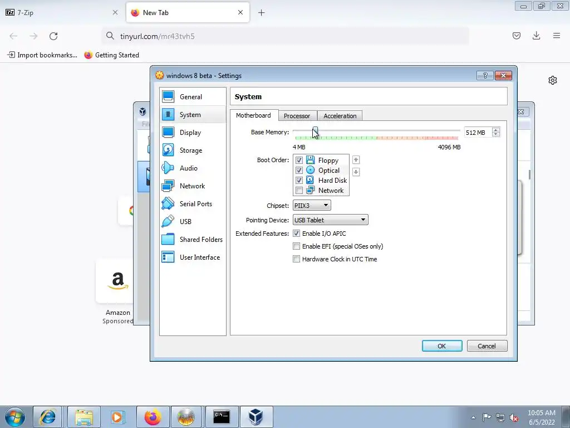The width and height of the screenshot is (570, 428).
Task: Select the Floppy boot device icon
Action: click(x=310, y=160)
